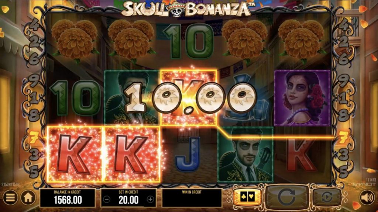Select payline 7 marker on right
The height and width of the screenshot is (212, 378).
point(344,138)
